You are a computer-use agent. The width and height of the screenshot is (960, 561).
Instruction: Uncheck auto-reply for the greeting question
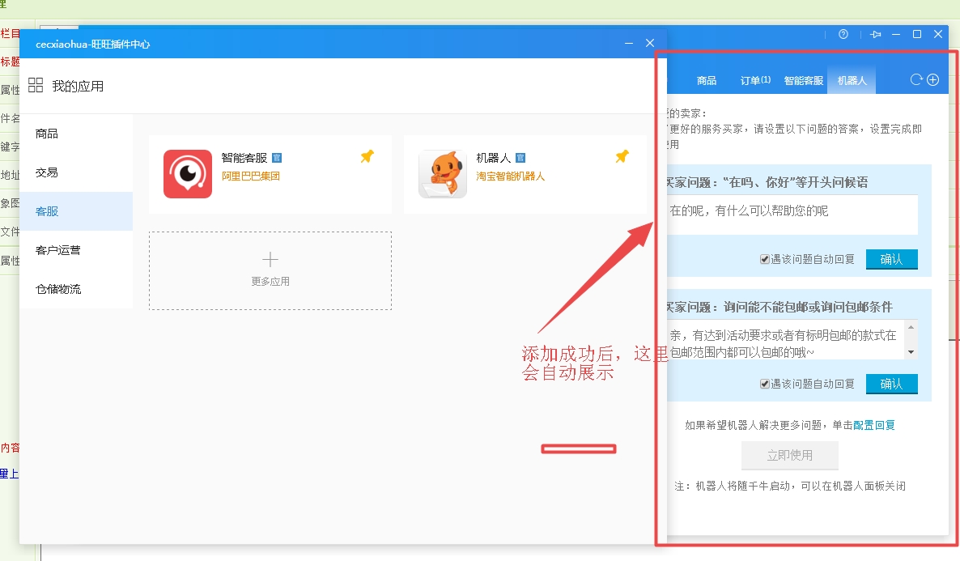click(765, 259)
